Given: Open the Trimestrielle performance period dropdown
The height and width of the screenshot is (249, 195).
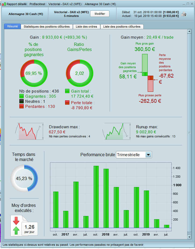Looking at the screenshot, I should (x=134, y=155).
